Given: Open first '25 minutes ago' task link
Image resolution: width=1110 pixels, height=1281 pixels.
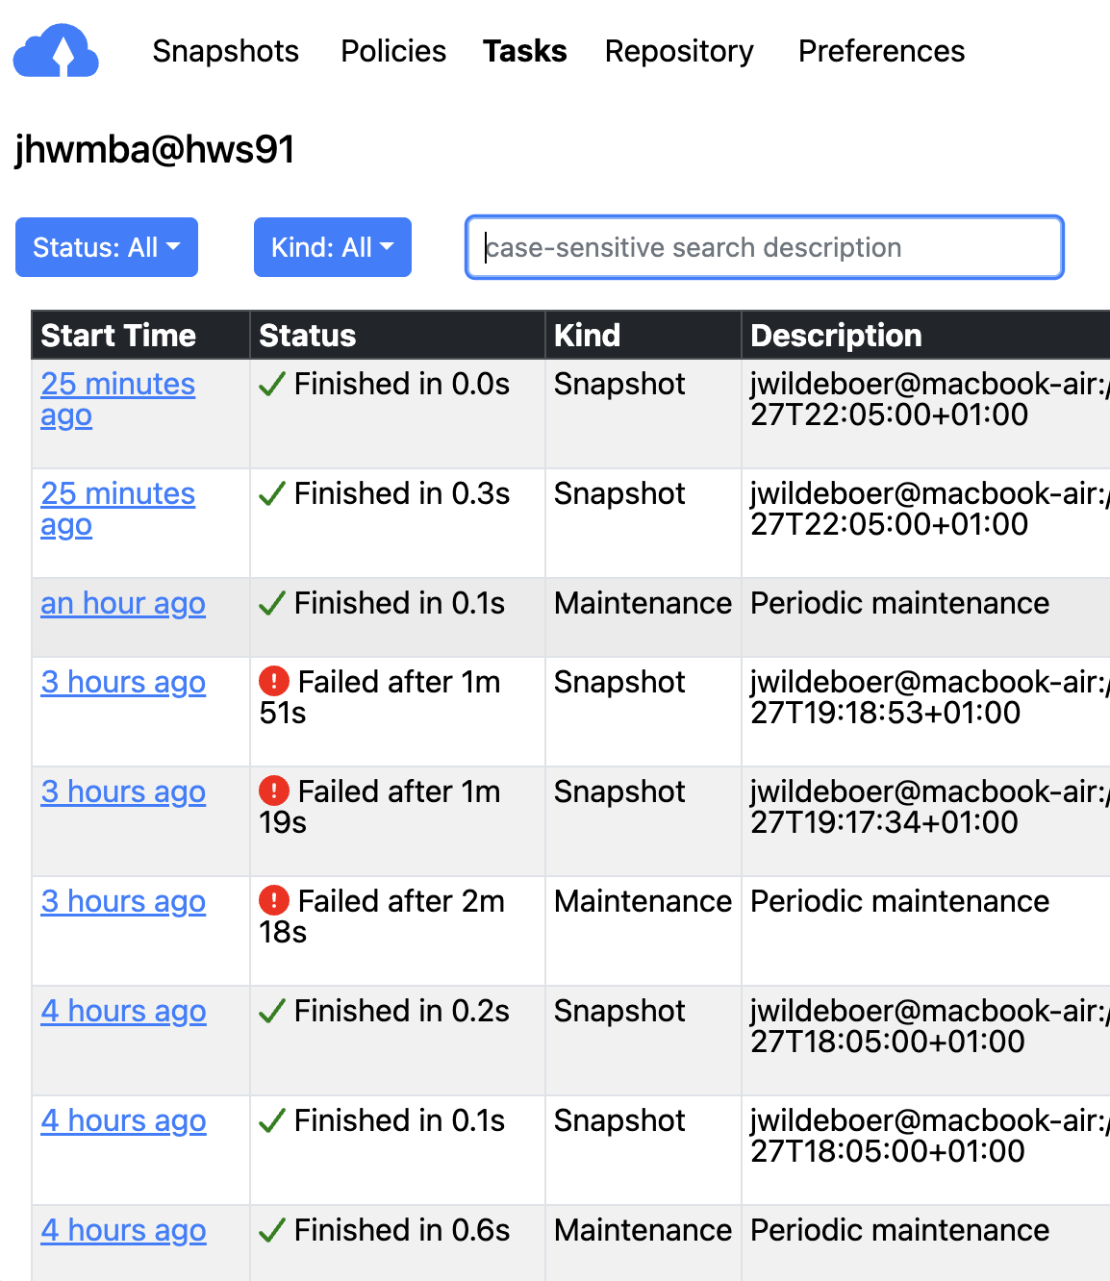Looking at the screenshot, I should (117, 385).
